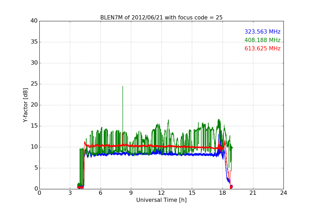Click the x-axis tick label 6
The height and width of the screenshot is (210, 315).
pos(101,193)
